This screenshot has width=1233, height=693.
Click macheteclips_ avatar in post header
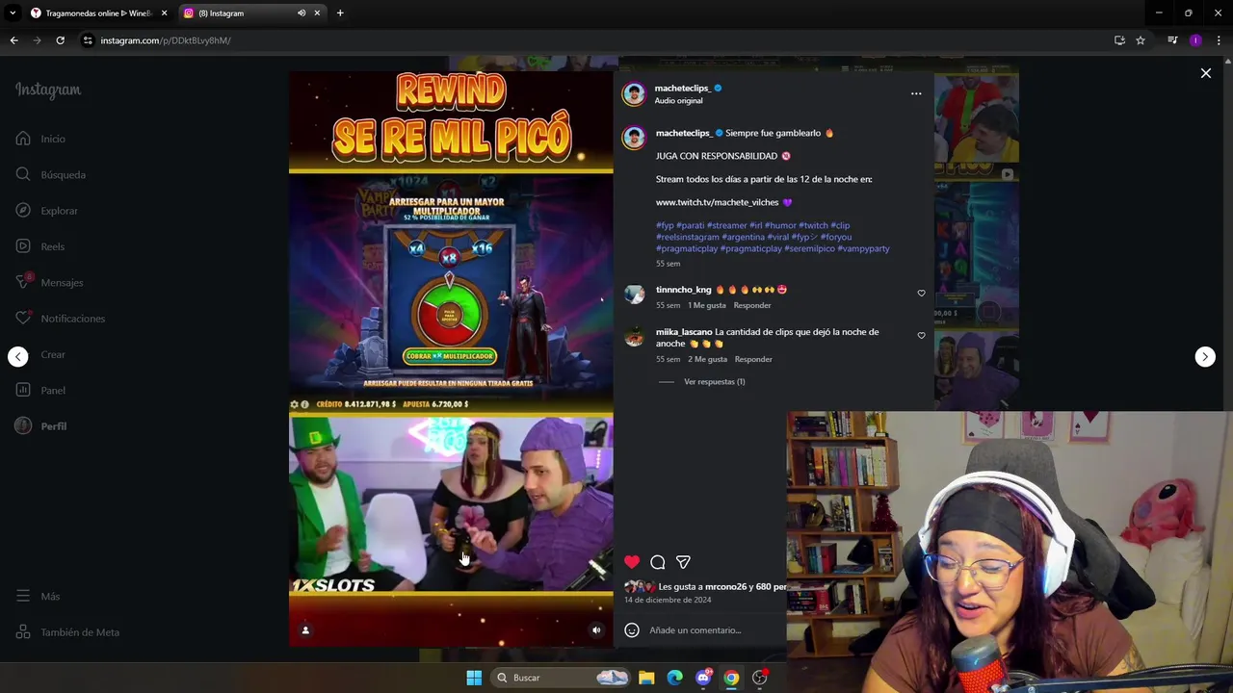(633, 93)
